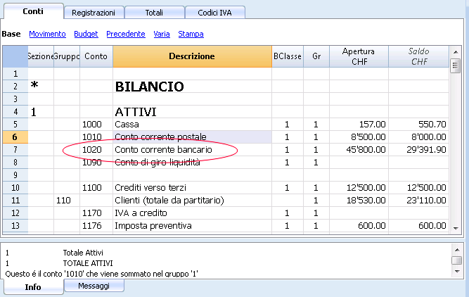The width and height of the screenshot is (469, 297).
Task: Select the IVA a credito cell
Action: coord(192,213)
